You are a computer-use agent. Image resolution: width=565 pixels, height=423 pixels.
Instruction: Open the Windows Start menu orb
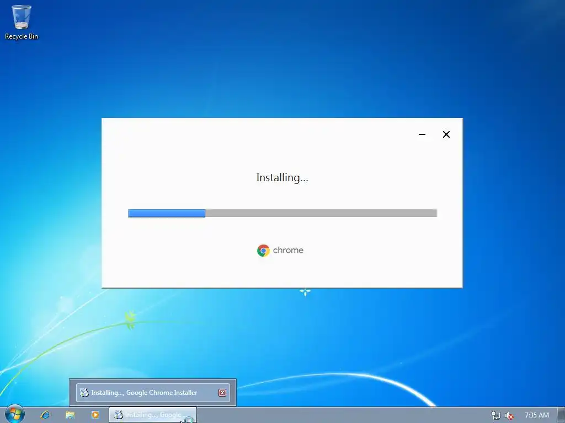[x=15, y=414]
